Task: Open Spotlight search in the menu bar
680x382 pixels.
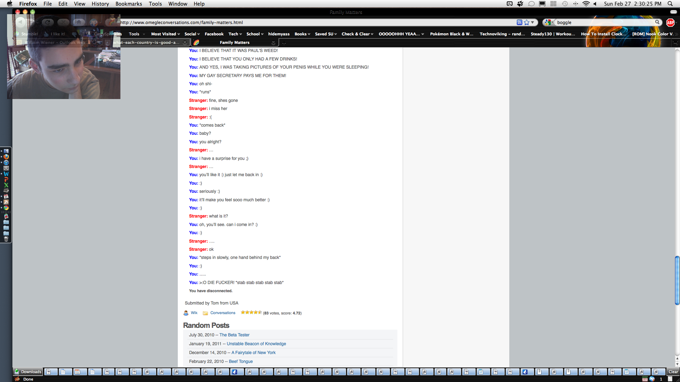Action: click(670, 4)
